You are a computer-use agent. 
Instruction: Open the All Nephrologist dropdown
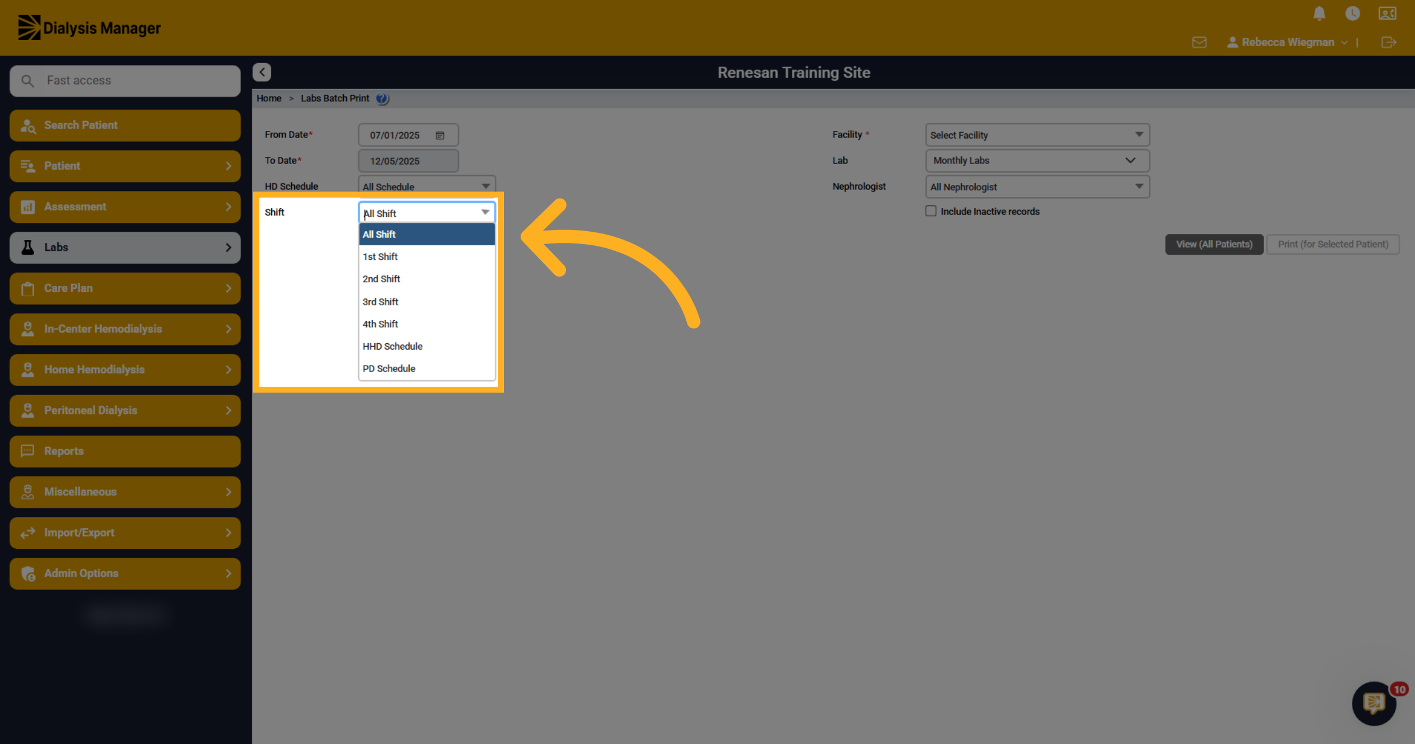click(1038, 187)
